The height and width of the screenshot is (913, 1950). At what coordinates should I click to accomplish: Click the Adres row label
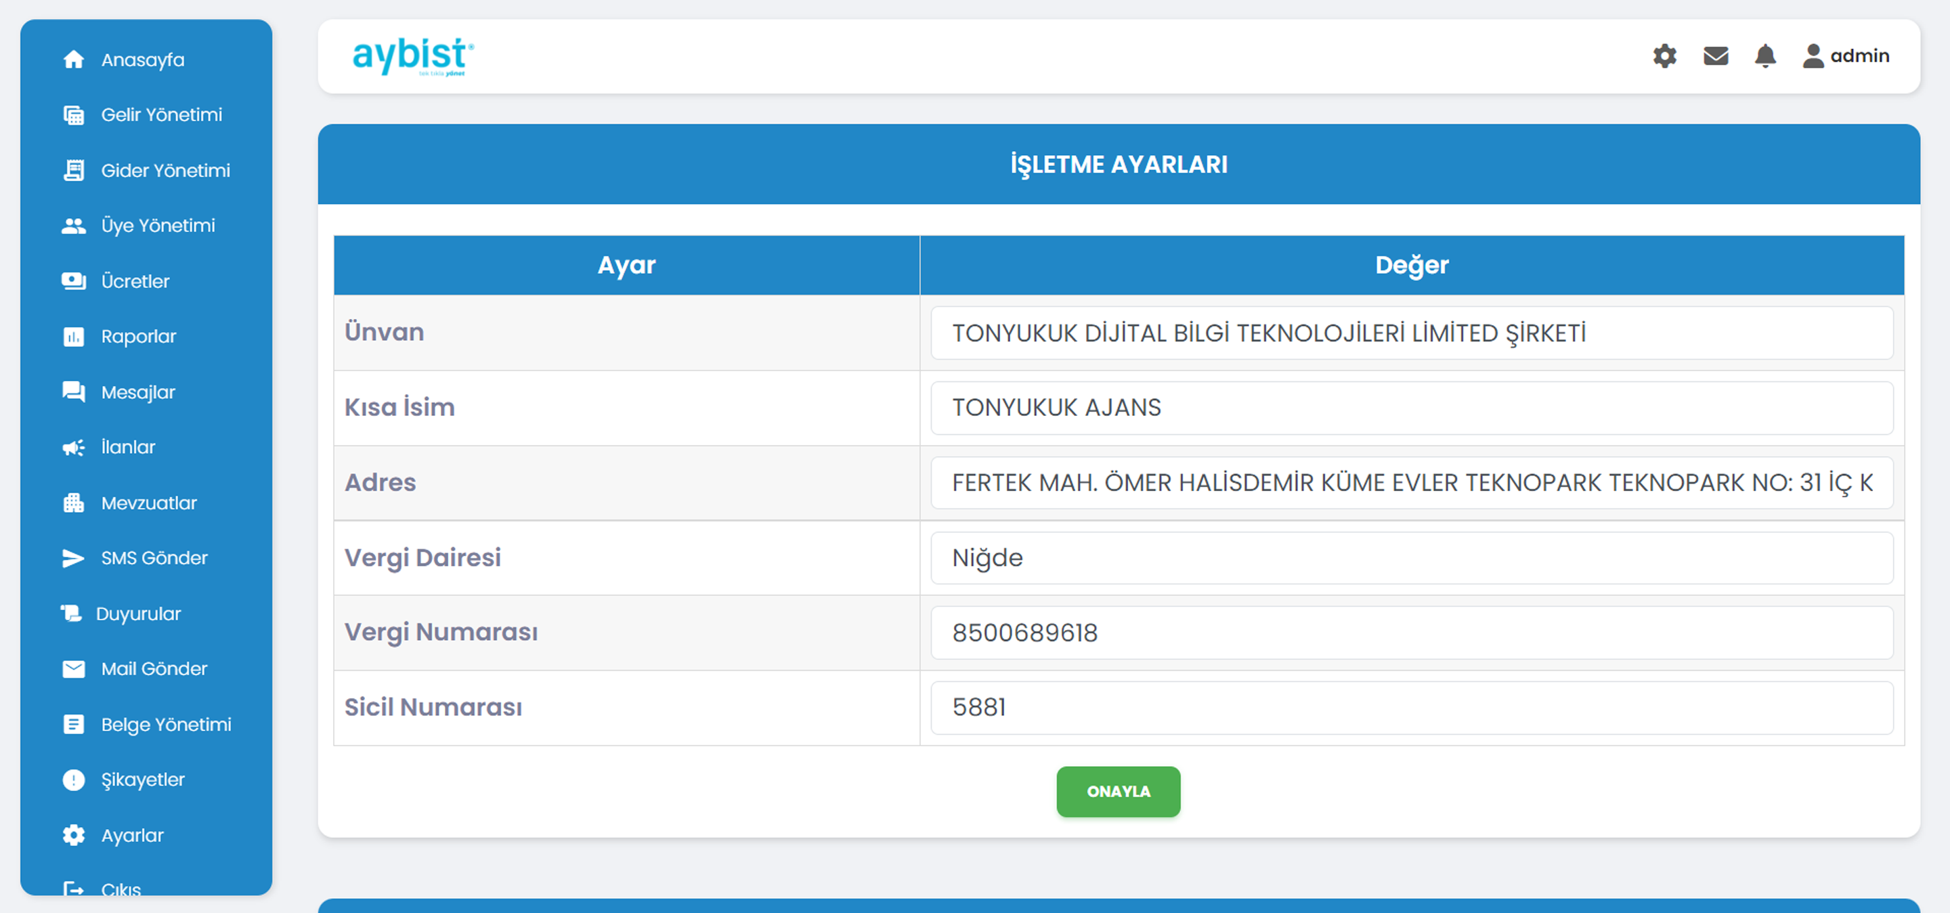[381, 482]
